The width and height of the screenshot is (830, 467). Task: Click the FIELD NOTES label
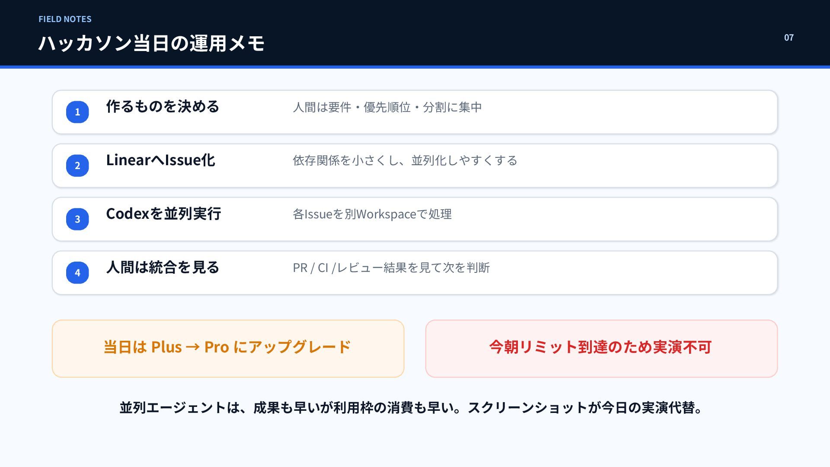[65, 19]
